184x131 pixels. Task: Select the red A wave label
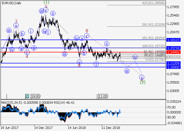pos(79,65)
